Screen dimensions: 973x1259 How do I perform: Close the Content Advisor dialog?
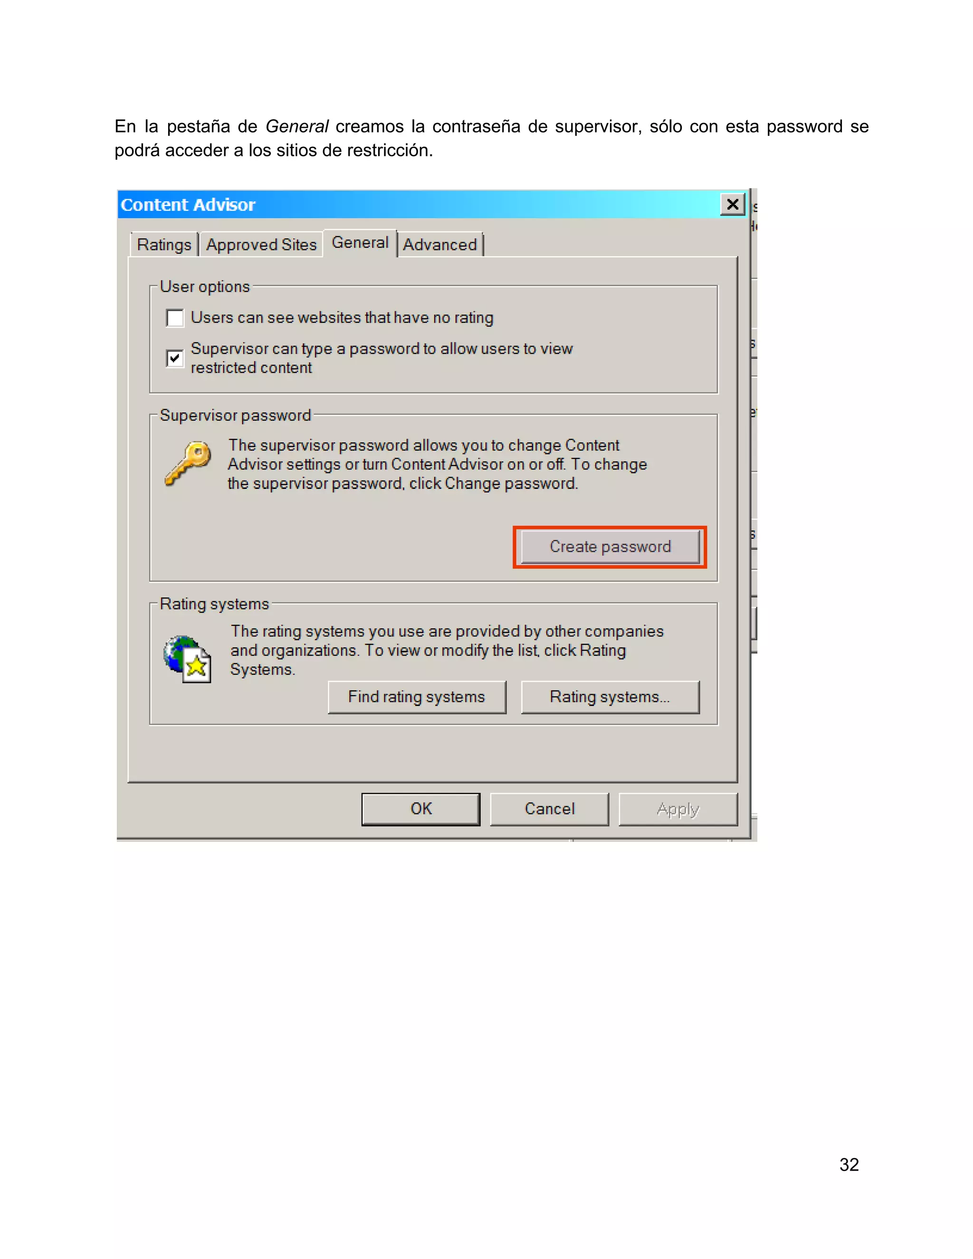733,205
